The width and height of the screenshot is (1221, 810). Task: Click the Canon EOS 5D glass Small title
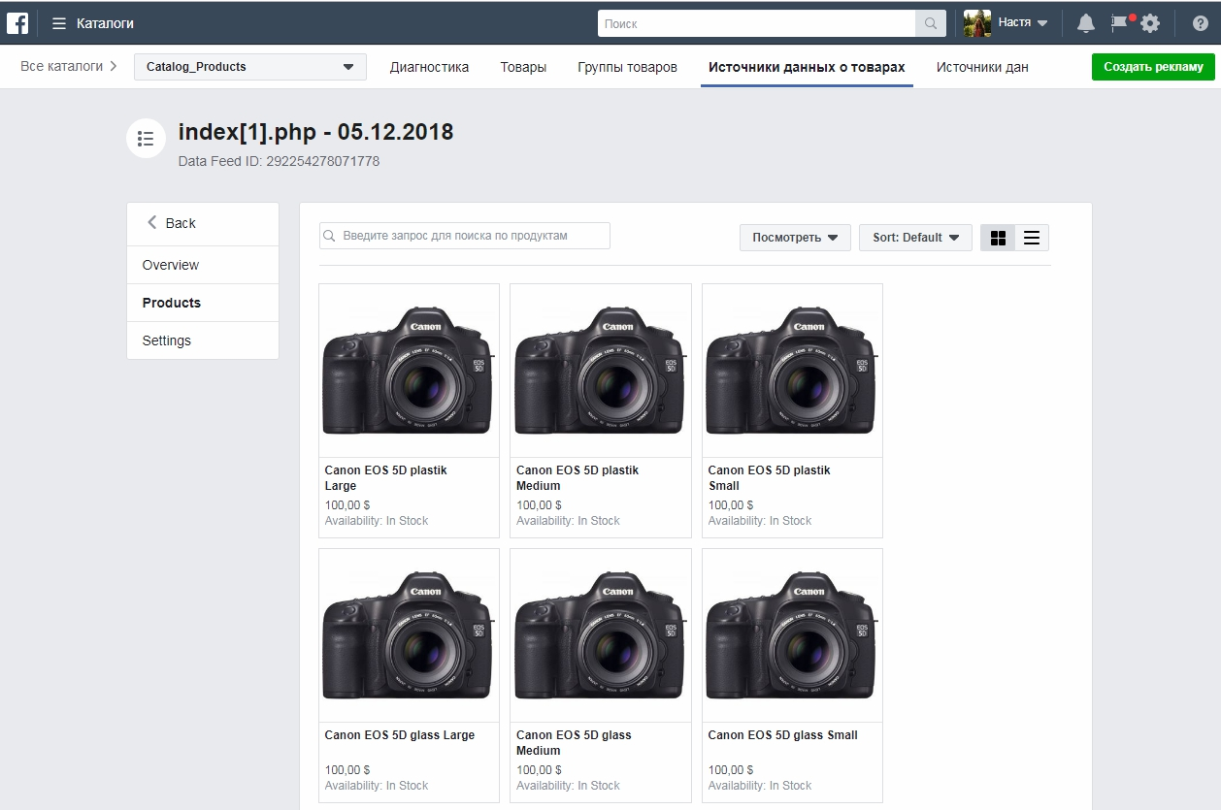[782, 735]
